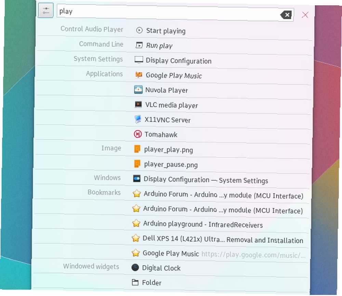The height and width of the screenshot is (296, 342).
Task: Select the 'Run play' command result
Action: point(159,45)
